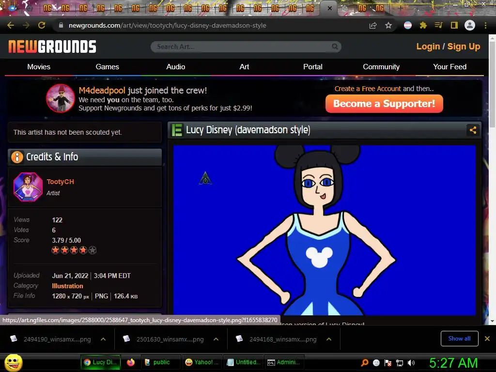Open the Sign Up link

pyautogui.click(x=464, y=46)
